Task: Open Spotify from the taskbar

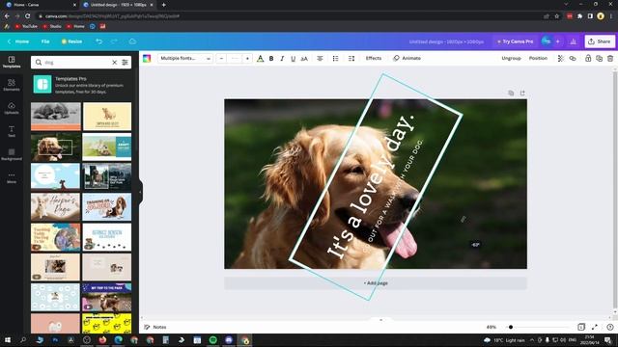Action: tap(212, 340)
